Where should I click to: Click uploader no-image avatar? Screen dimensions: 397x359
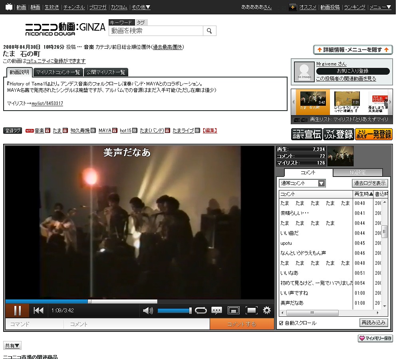click(304, 72)
